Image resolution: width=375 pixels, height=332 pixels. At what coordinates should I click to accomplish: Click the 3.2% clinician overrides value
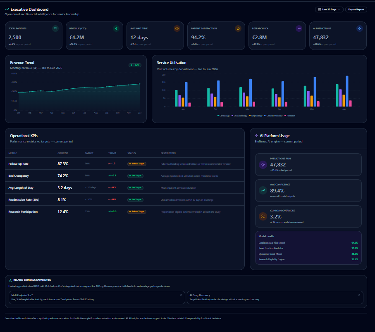click(x=276, y=217)
